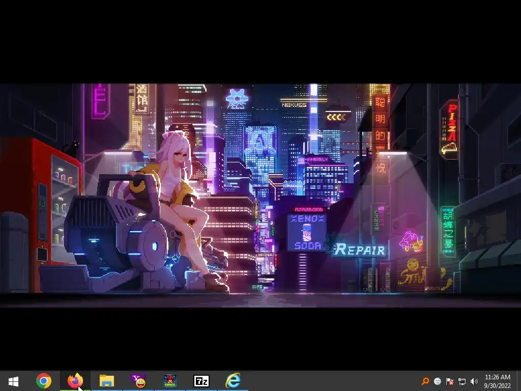
Task: Click the white face tray icon
Action: click(x=438, y=381)
